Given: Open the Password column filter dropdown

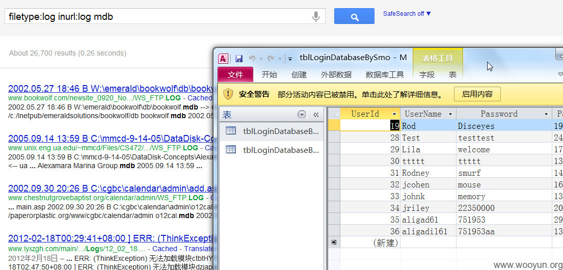Looking at the screenshot, I should tap(547, 114).
